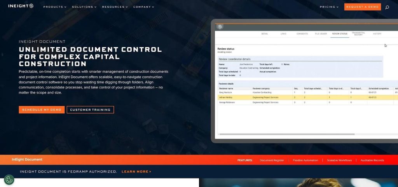This screenshot has height=187, width=398.
Task: Open the site search magnifier icon
Action: coord(387,7)
